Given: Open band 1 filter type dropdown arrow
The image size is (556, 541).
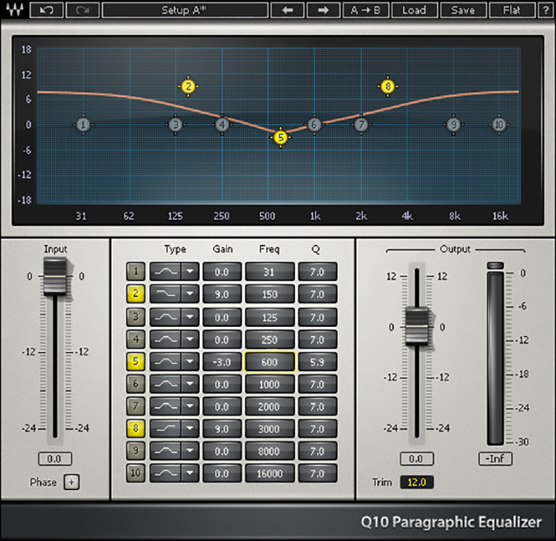Looking at the screenshot, I should coord(190,272).
